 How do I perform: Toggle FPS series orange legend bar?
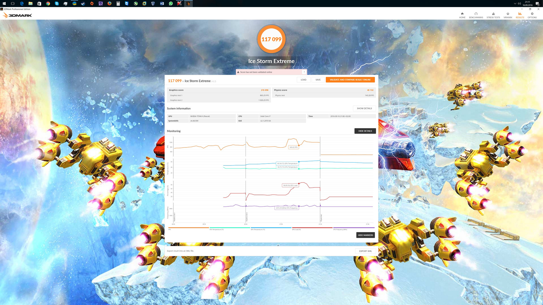pyautogui.click(x=188, y=228)
